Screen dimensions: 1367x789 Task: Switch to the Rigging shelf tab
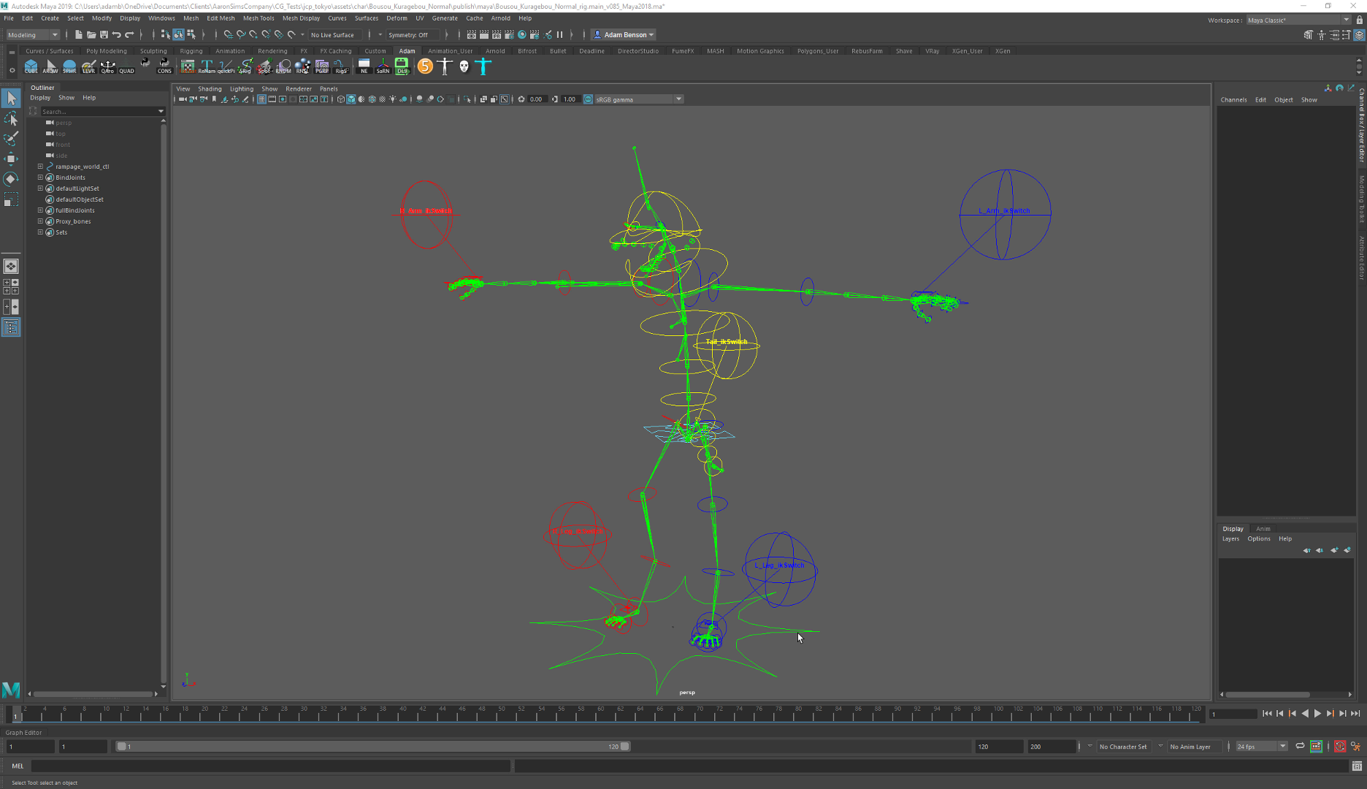coord(191,51)
